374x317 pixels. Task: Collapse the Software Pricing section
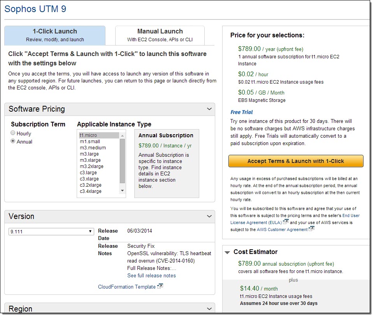210,109
